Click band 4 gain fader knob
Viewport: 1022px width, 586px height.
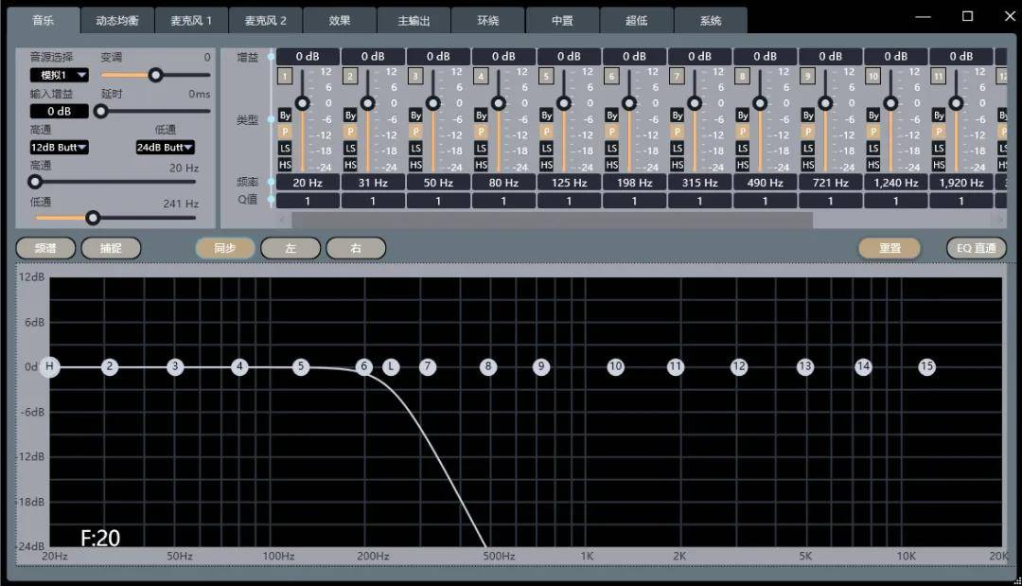499,103
